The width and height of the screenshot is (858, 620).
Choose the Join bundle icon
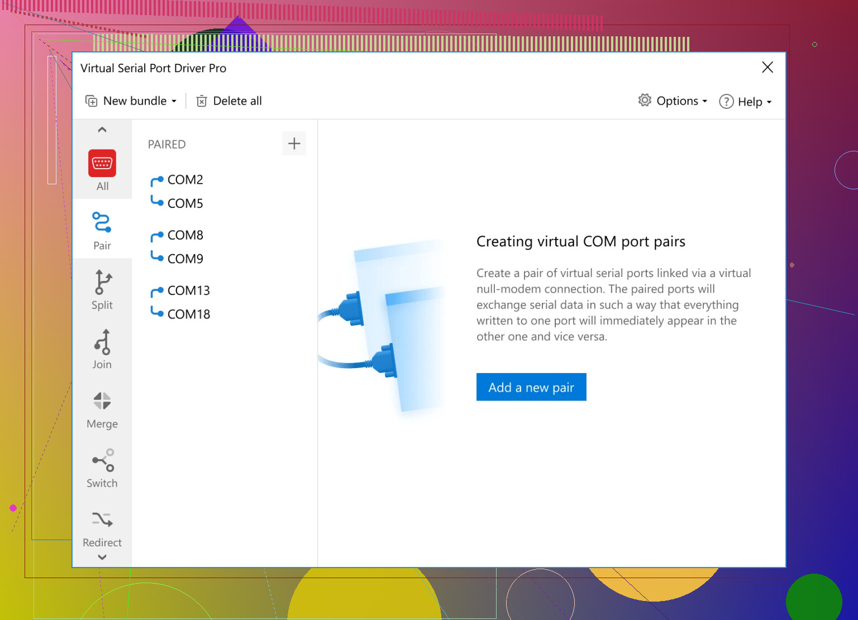102,342
